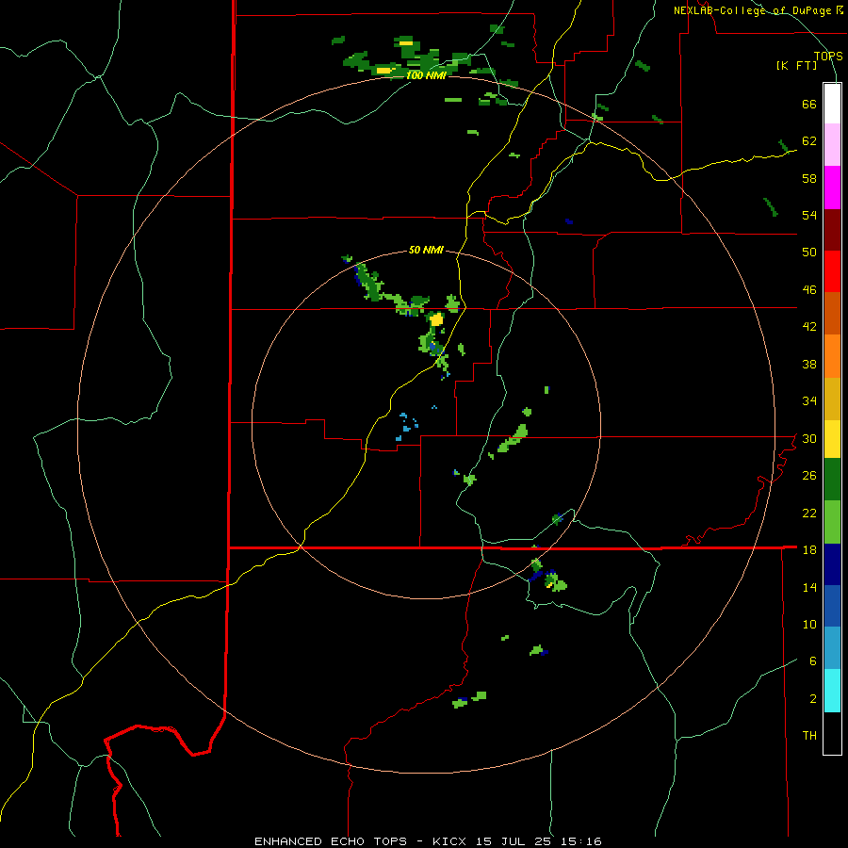Click the NEXLAB-College of DuPage label

753,10
